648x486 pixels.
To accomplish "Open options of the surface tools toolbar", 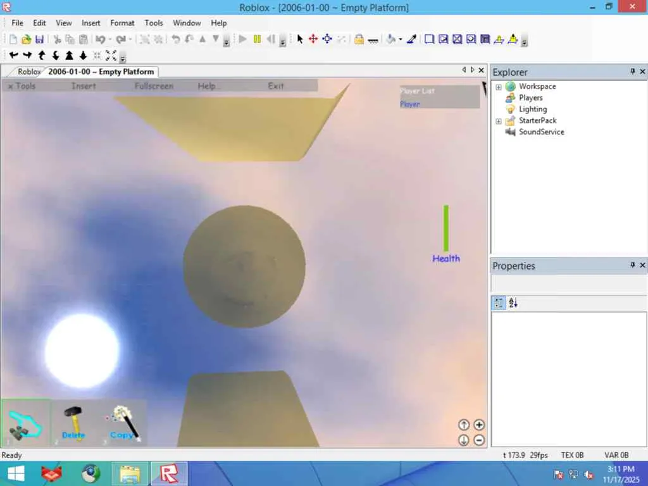I will 524,42.
